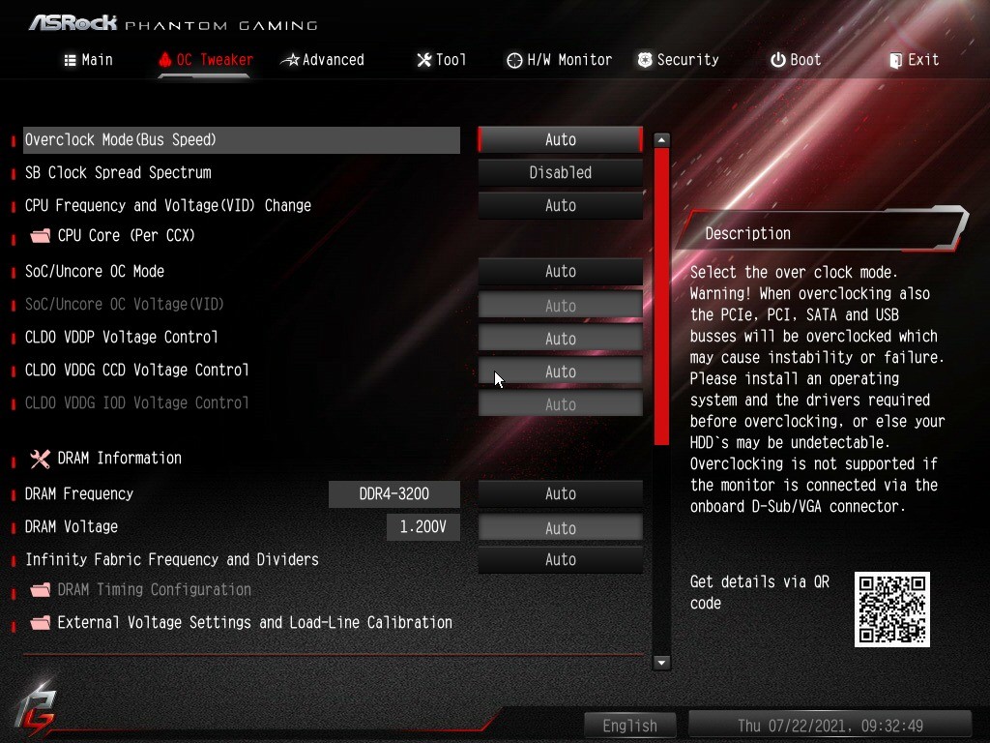Open CLDO VDDG CCD Voltage Control Auto field
The width and height of the screenshot is (990, 743).
(x=560, y=371)
